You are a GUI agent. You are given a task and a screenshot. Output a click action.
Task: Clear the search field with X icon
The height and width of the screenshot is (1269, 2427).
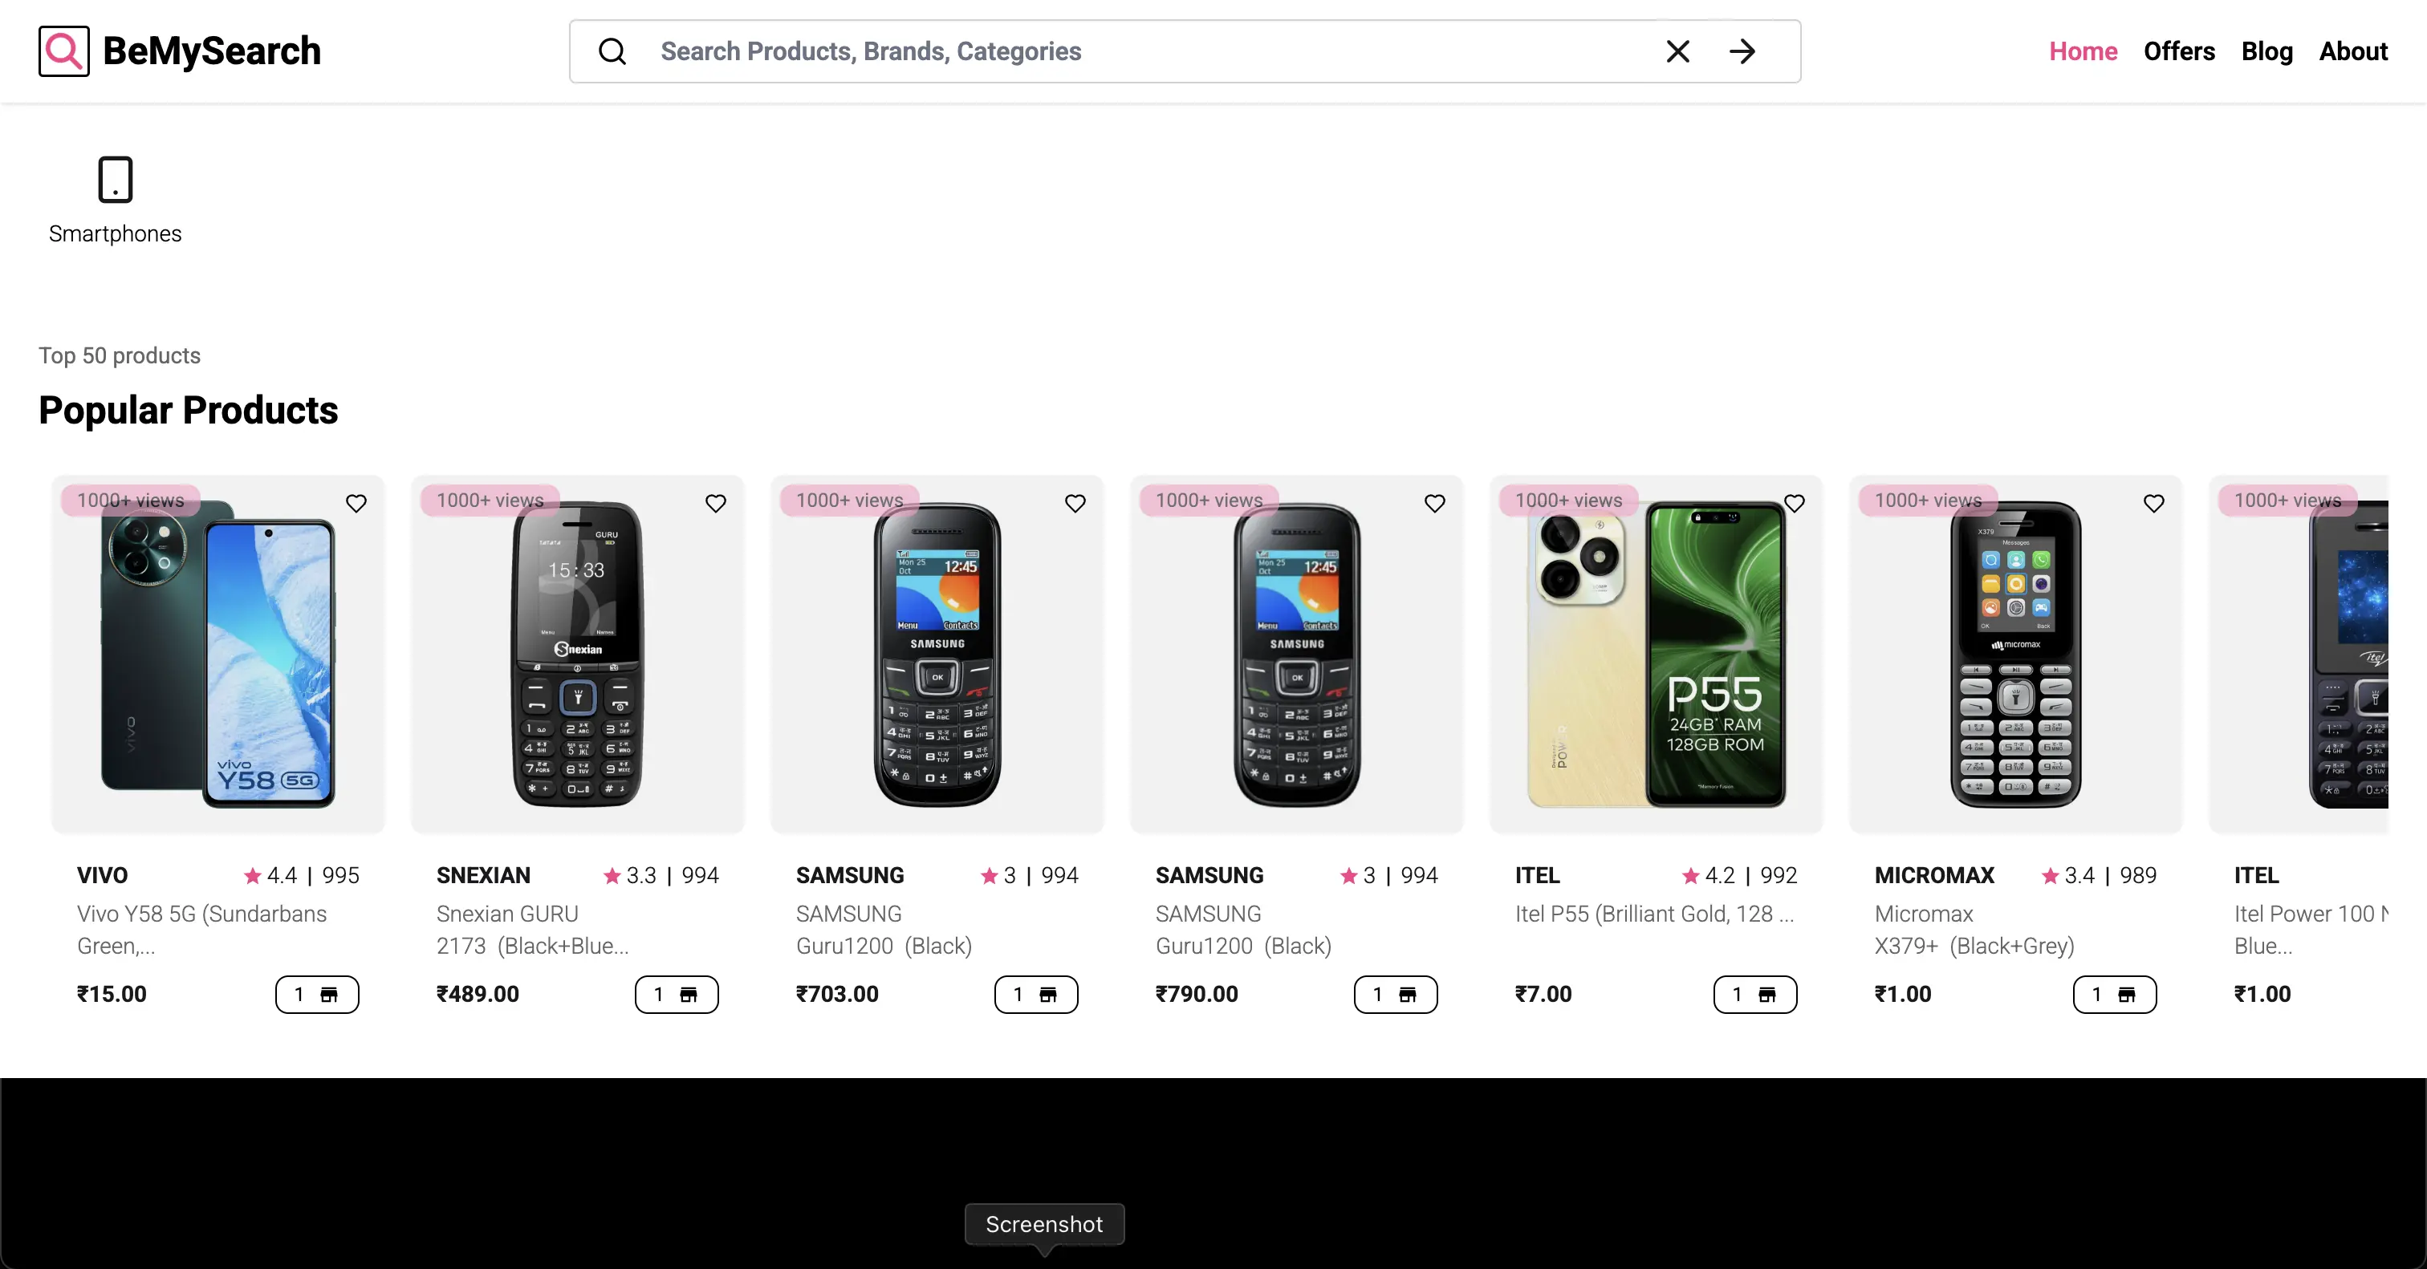[x=1678, y=51]
